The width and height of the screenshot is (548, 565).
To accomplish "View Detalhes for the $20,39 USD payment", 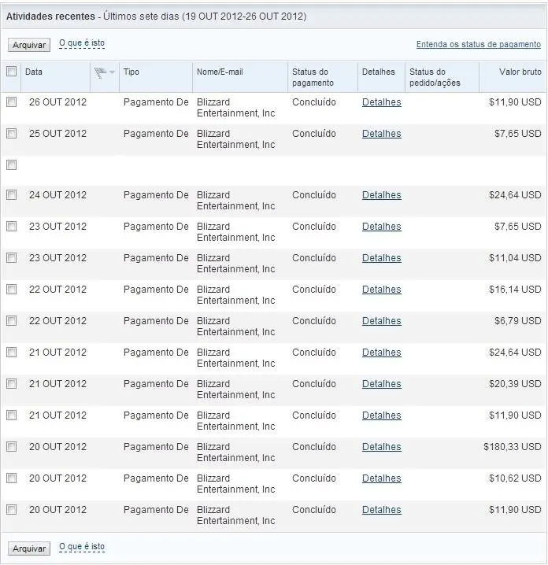I will [x=381, y=384].
